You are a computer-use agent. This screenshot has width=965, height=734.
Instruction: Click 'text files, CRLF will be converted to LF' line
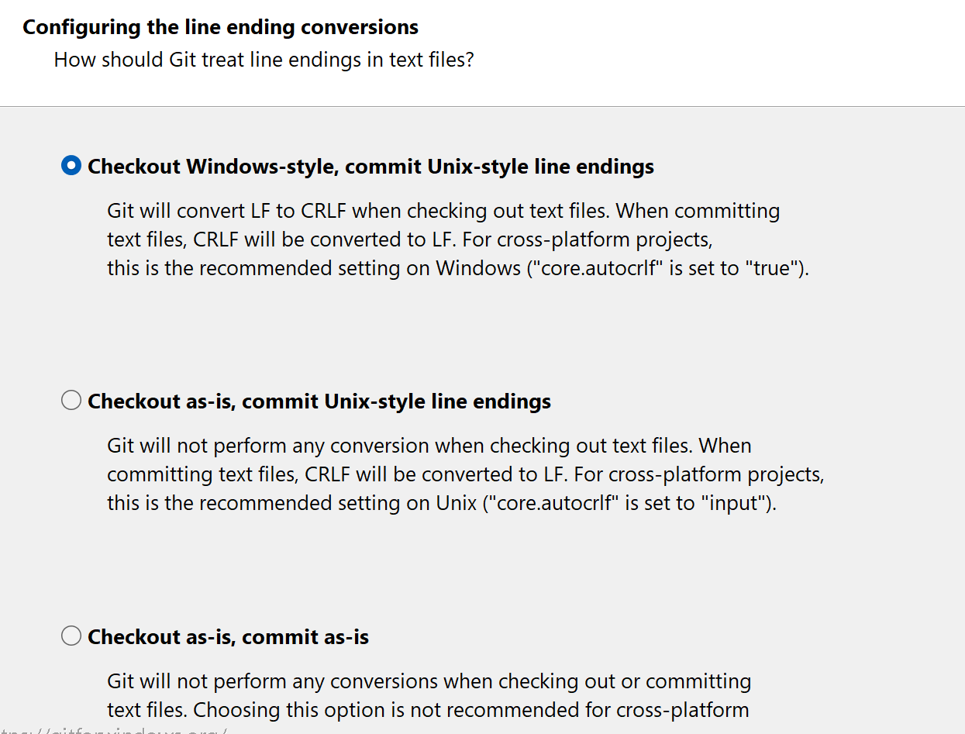(409, 239)
